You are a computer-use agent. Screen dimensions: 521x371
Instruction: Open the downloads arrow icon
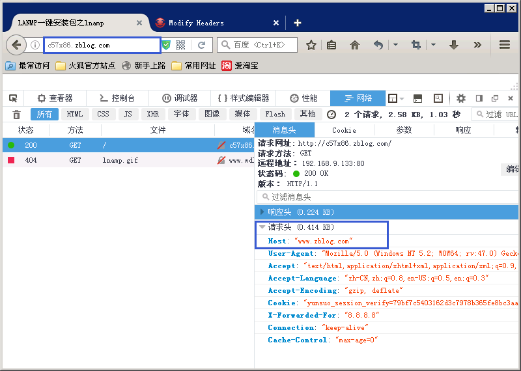click(x=454, y=45)
